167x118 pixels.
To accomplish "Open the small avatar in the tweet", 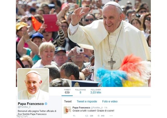I will (67, 110).
